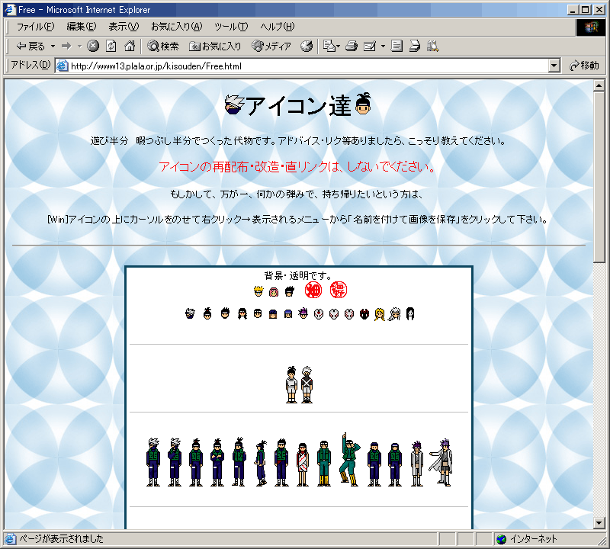Go back with the 戻る button
Image resolution: width=610 pixels, height=549 pixels.
(x=30, y=47)
